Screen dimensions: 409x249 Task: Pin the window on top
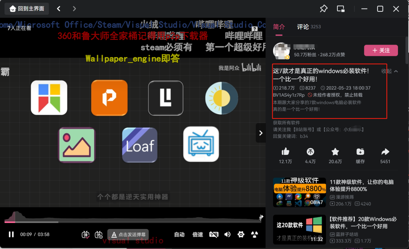[323, 9]
